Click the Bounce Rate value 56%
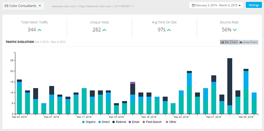This screenshot has height=131, width=264. pyautogui.click(x=226, y=30)
